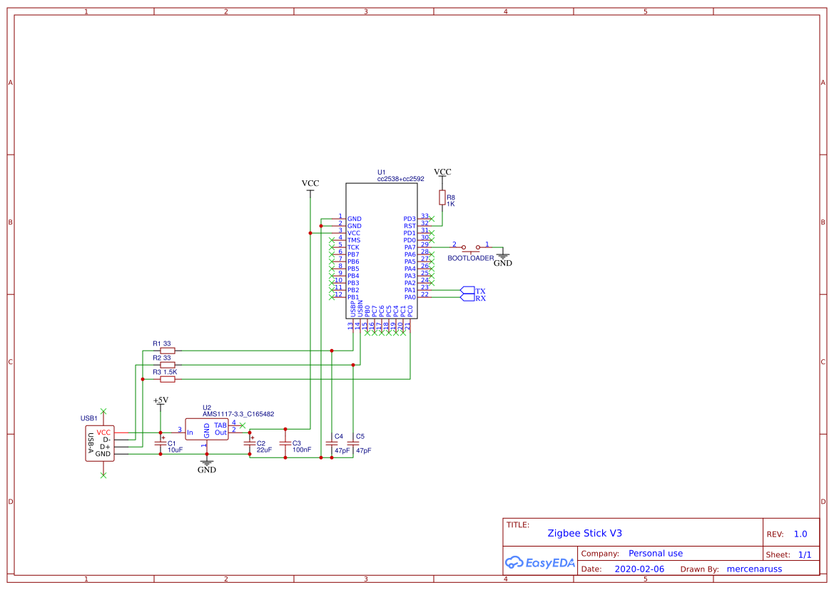Click the Sheet 1/1 label

pyautogui.click(x=805, y=553)
